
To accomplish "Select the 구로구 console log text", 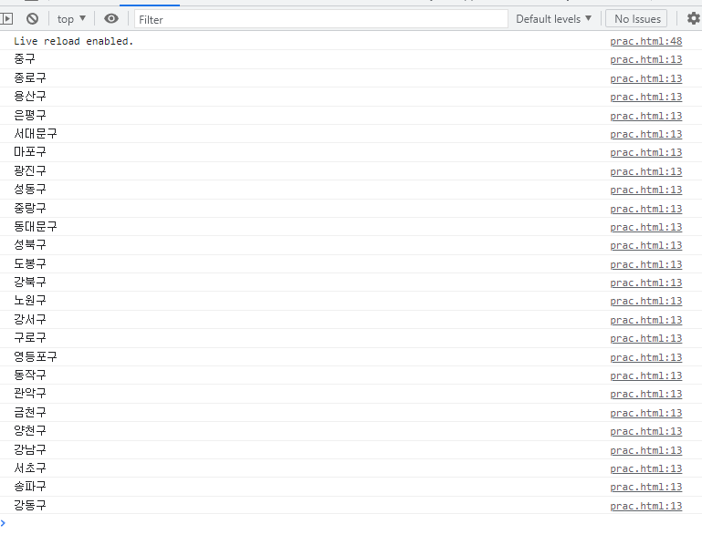I will coord(29,337).
